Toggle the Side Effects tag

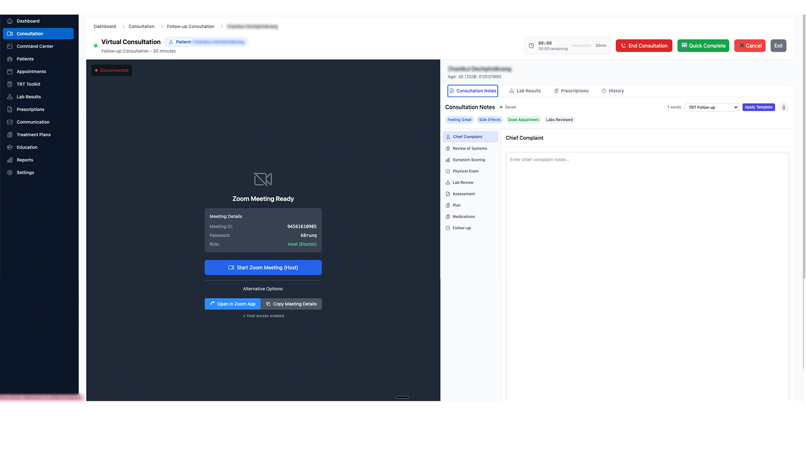pyautogui.click(x=489, y=120)
